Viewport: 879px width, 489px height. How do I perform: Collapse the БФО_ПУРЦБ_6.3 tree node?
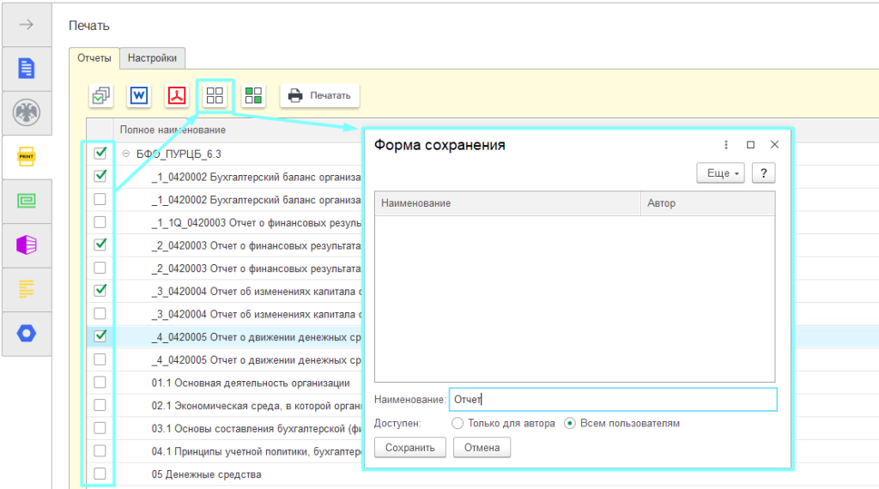point(126,154)
